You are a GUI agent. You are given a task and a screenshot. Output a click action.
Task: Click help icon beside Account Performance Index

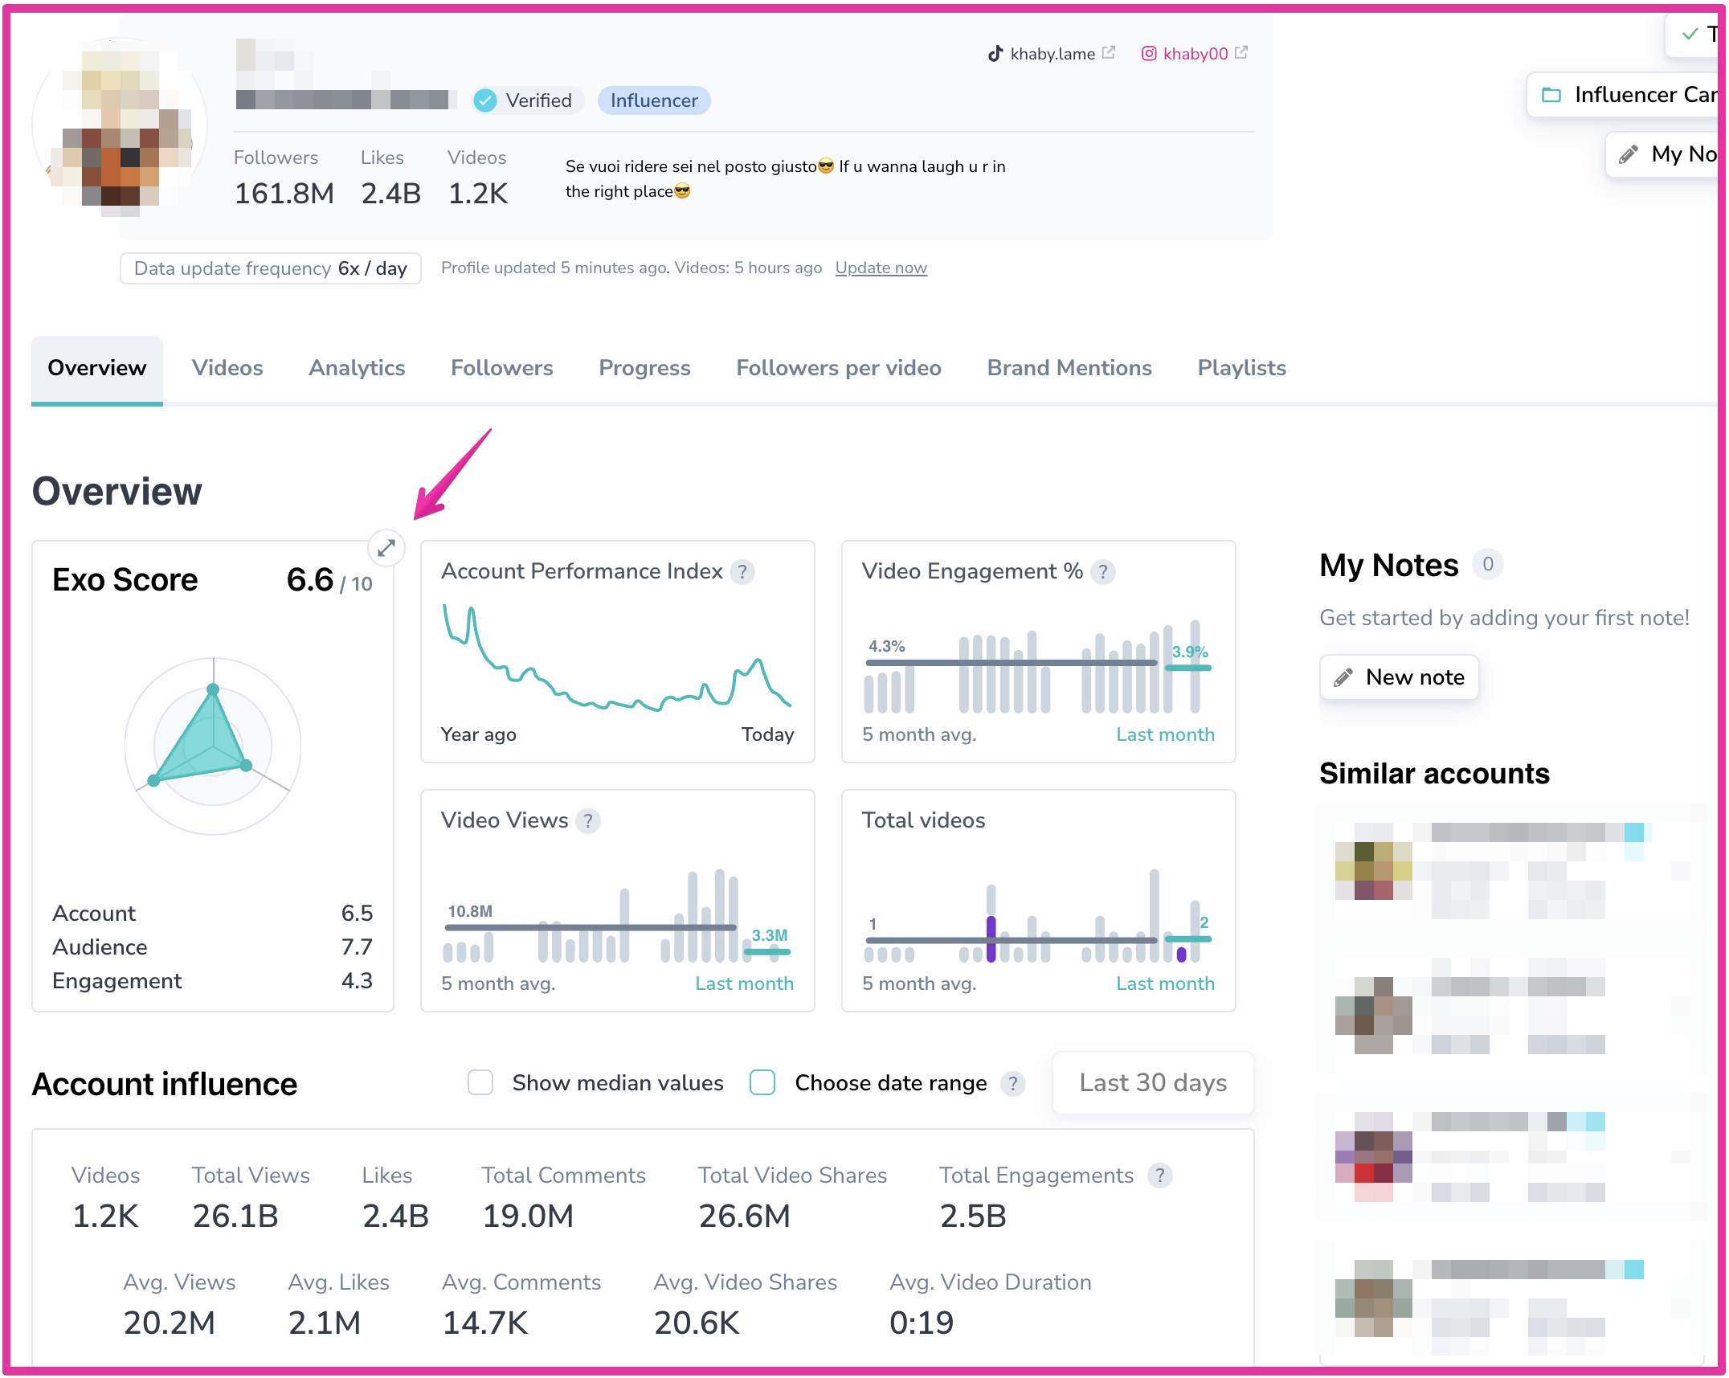pyautogui.click(x=742, y=572)
